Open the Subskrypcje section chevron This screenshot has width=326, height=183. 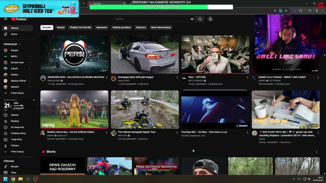tap(20, 44)
